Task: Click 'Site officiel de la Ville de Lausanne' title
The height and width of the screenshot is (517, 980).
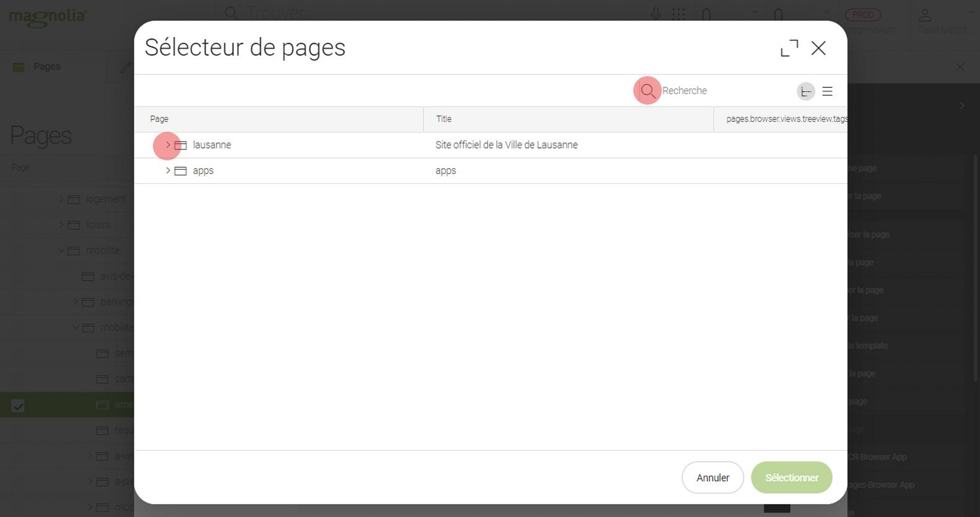Action: point(506,145)
